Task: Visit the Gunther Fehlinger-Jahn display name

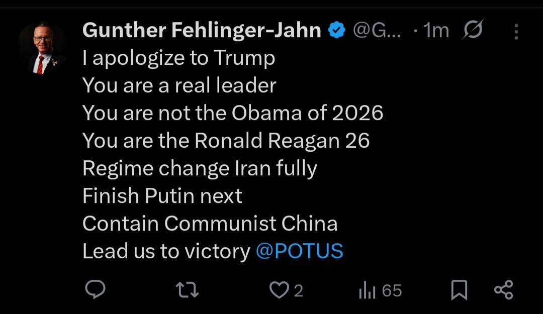Action: point(202,30)
